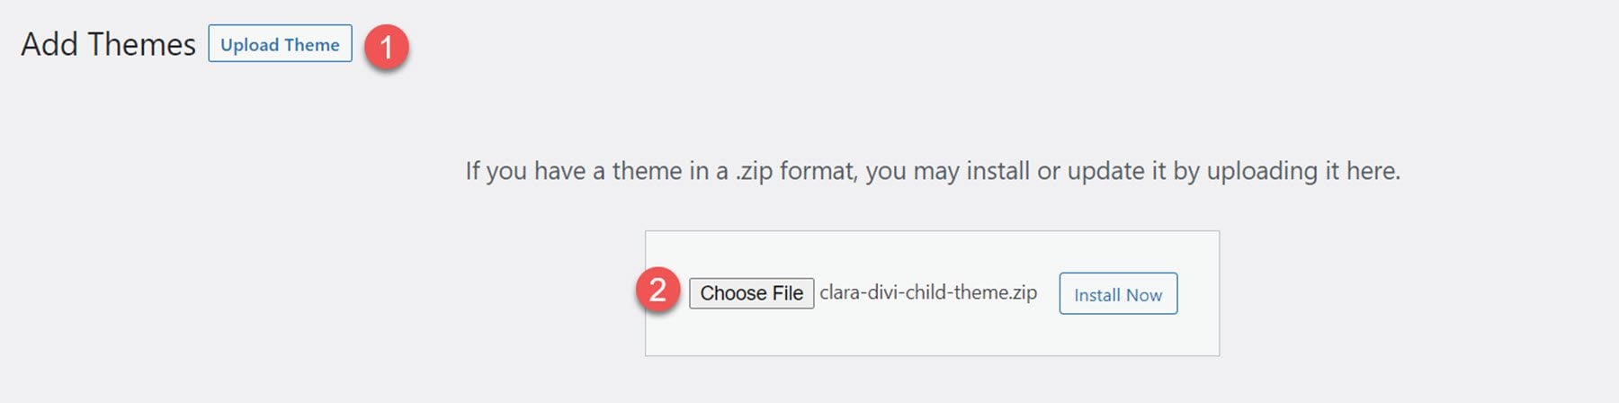Click Install Now to install the theme
Image resolution: width=1619 pixels, height=403 pixels.
pos(1118,294)
